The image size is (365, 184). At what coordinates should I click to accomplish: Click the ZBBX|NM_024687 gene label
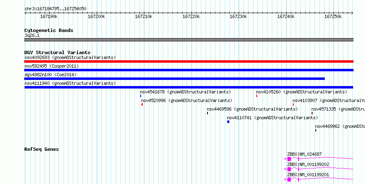pos(304,154)
